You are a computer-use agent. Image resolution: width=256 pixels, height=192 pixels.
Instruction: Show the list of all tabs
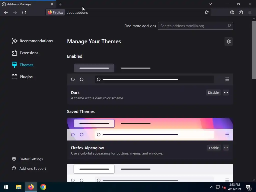210,4
